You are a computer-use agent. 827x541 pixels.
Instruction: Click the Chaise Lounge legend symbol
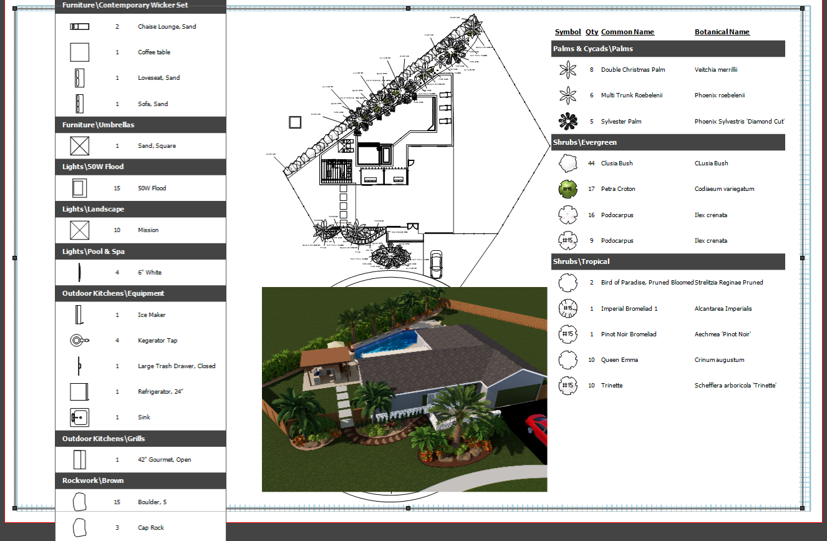coord(79,27)
